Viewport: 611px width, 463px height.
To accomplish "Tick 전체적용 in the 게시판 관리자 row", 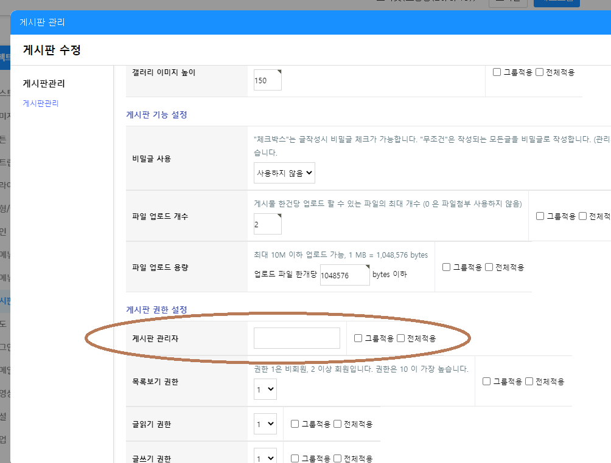I will coord(401,338).
